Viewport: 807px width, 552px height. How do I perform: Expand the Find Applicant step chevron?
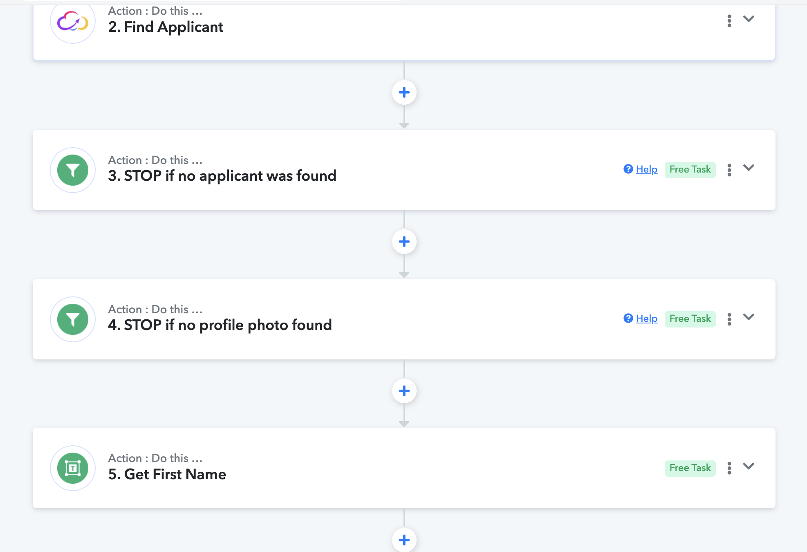tap(749, 19)
